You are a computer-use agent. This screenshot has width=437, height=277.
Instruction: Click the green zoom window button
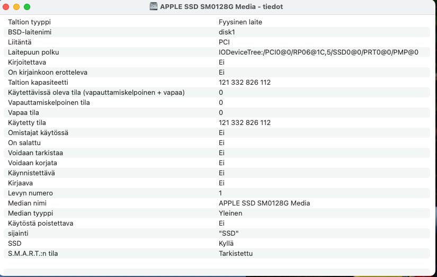(27, 7)
